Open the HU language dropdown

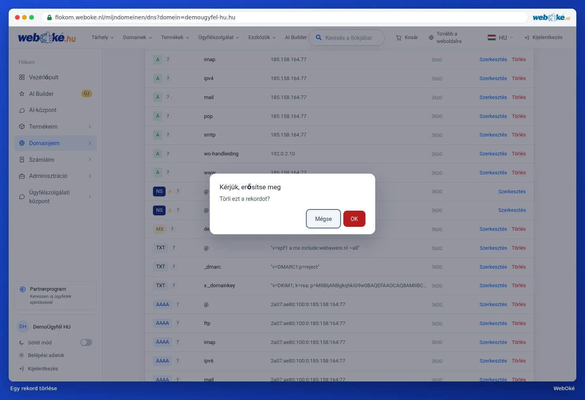(x=500, y=37)
